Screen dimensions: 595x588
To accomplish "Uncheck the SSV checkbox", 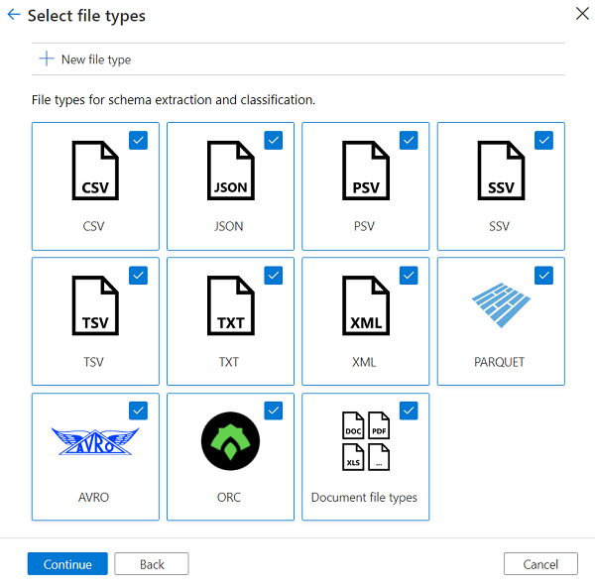I will point(543,141).
